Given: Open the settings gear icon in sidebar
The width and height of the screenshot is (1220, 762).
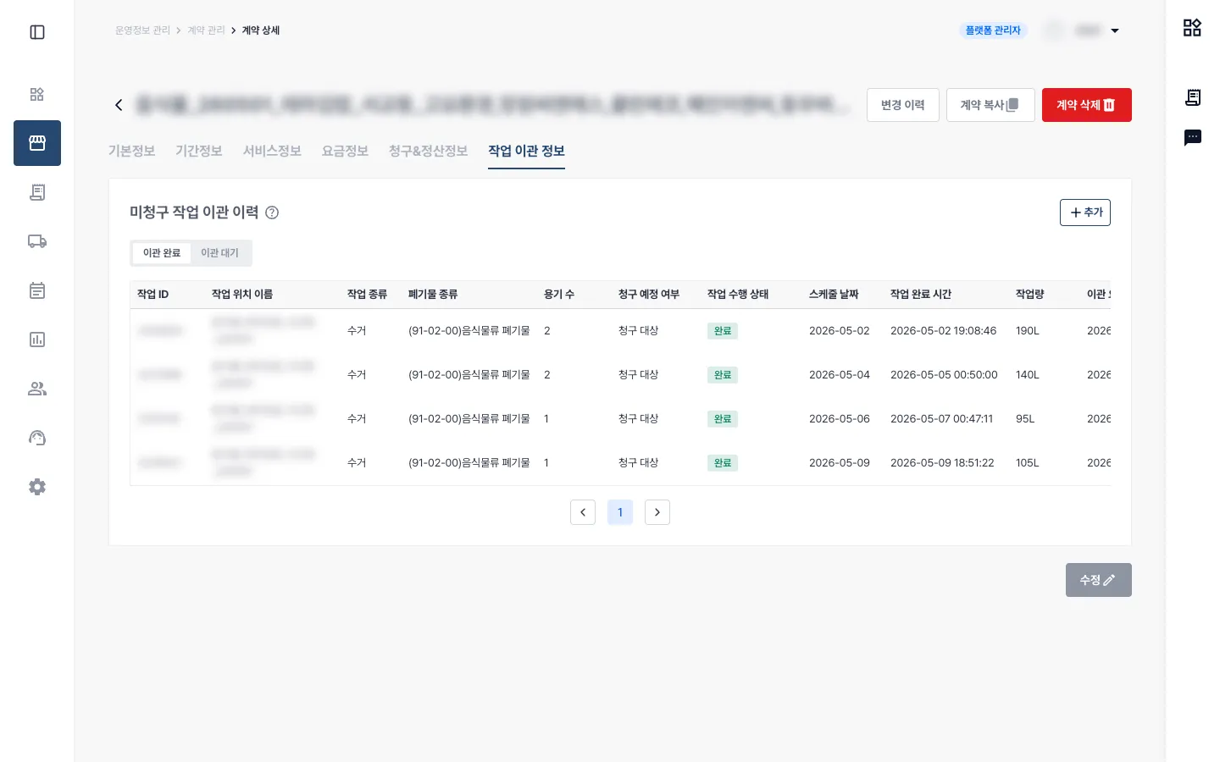Looking at the screenshot, I should pyautogui.click(x=37, y=487).
